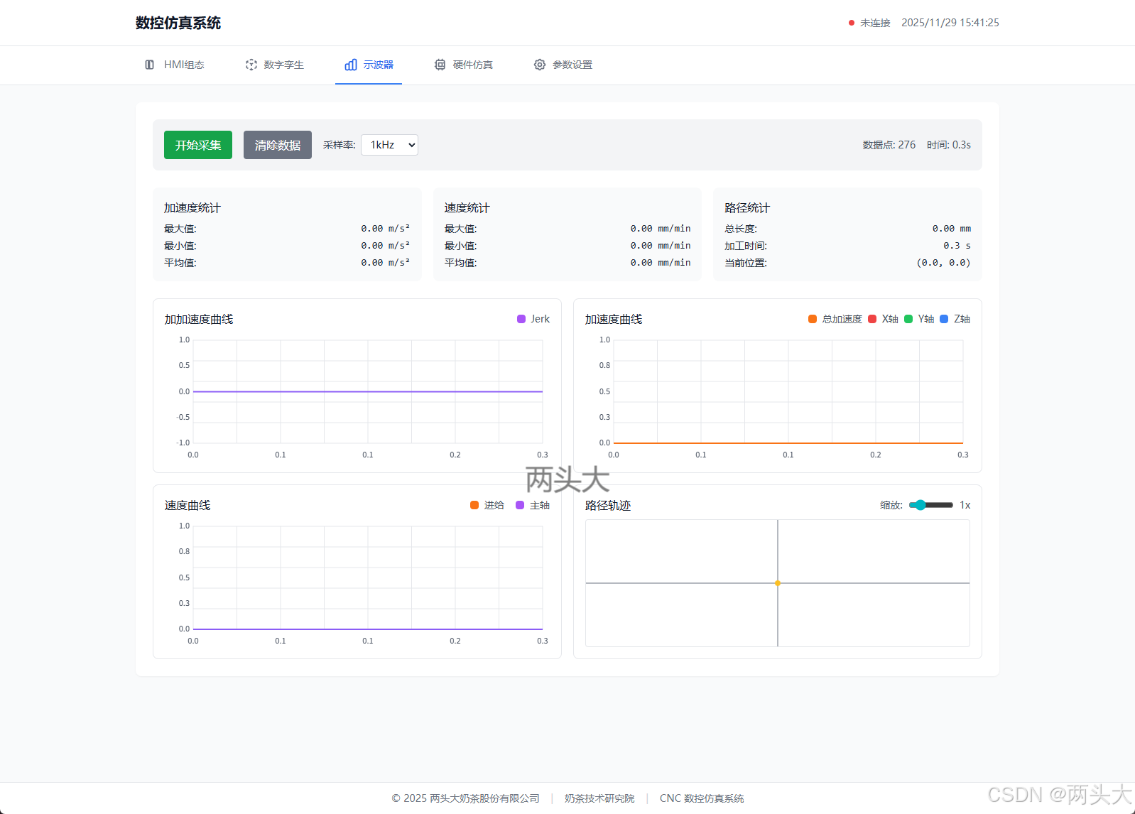Viewport: 1135px width, 814px height.
Task: Click the 数控仿真系统 title
Action: (178, 23)
